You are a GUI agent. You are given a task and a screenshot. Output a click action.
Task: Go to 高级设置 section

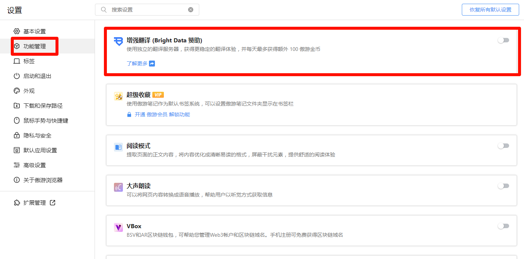coord(34,165)
